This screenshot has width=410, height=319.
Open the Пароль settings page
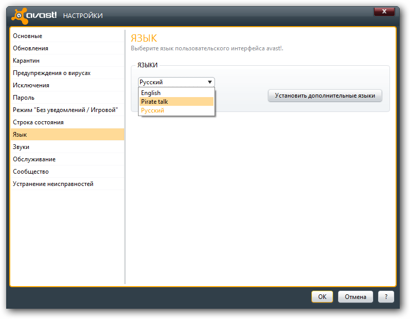point(67,98)
